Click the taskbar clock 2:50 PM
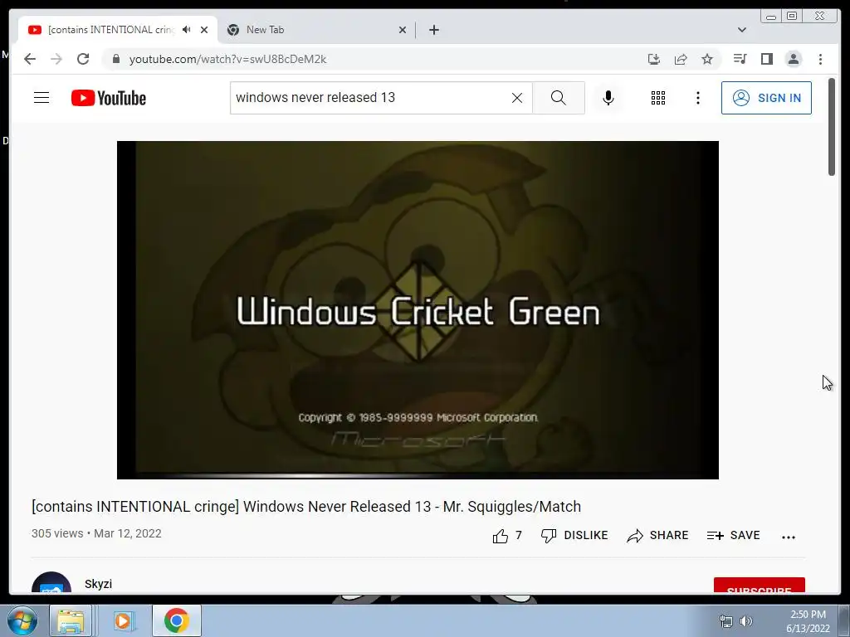This screenshot has width=850, height=637. (808, 621)
